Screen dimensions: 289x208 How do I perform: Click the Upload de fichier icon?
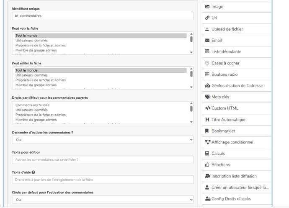pyautogui.click(x=207, y=29)
